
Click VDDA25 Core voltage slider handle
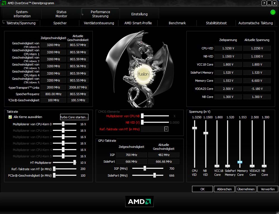click(x=252, y=166)
